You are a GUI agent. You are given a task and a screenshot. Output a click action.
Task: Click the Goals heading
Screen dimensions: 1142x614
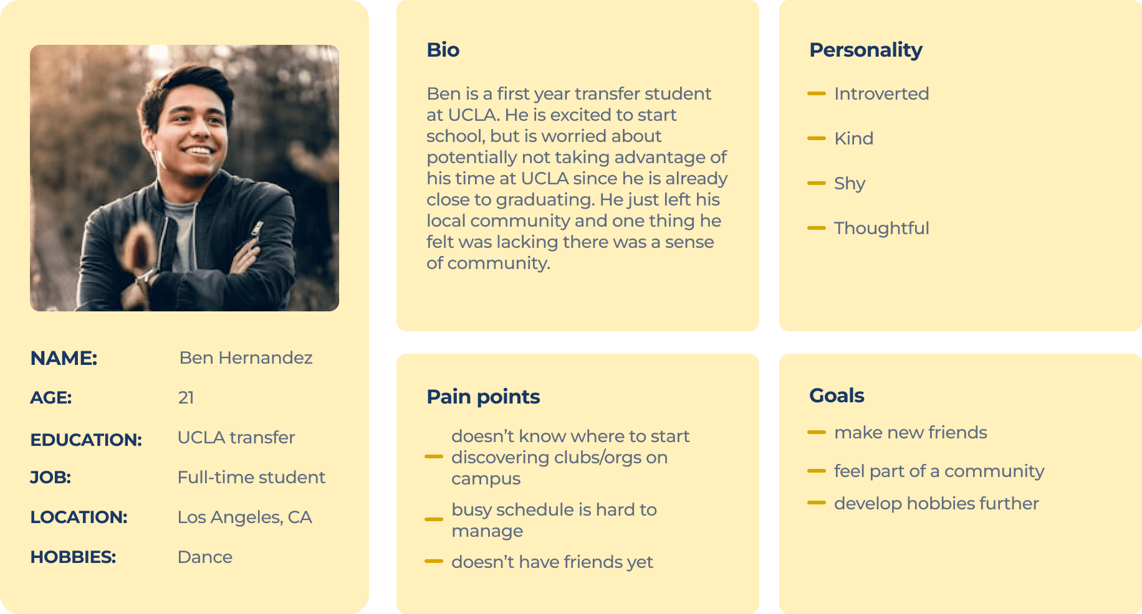click(837, 395)
